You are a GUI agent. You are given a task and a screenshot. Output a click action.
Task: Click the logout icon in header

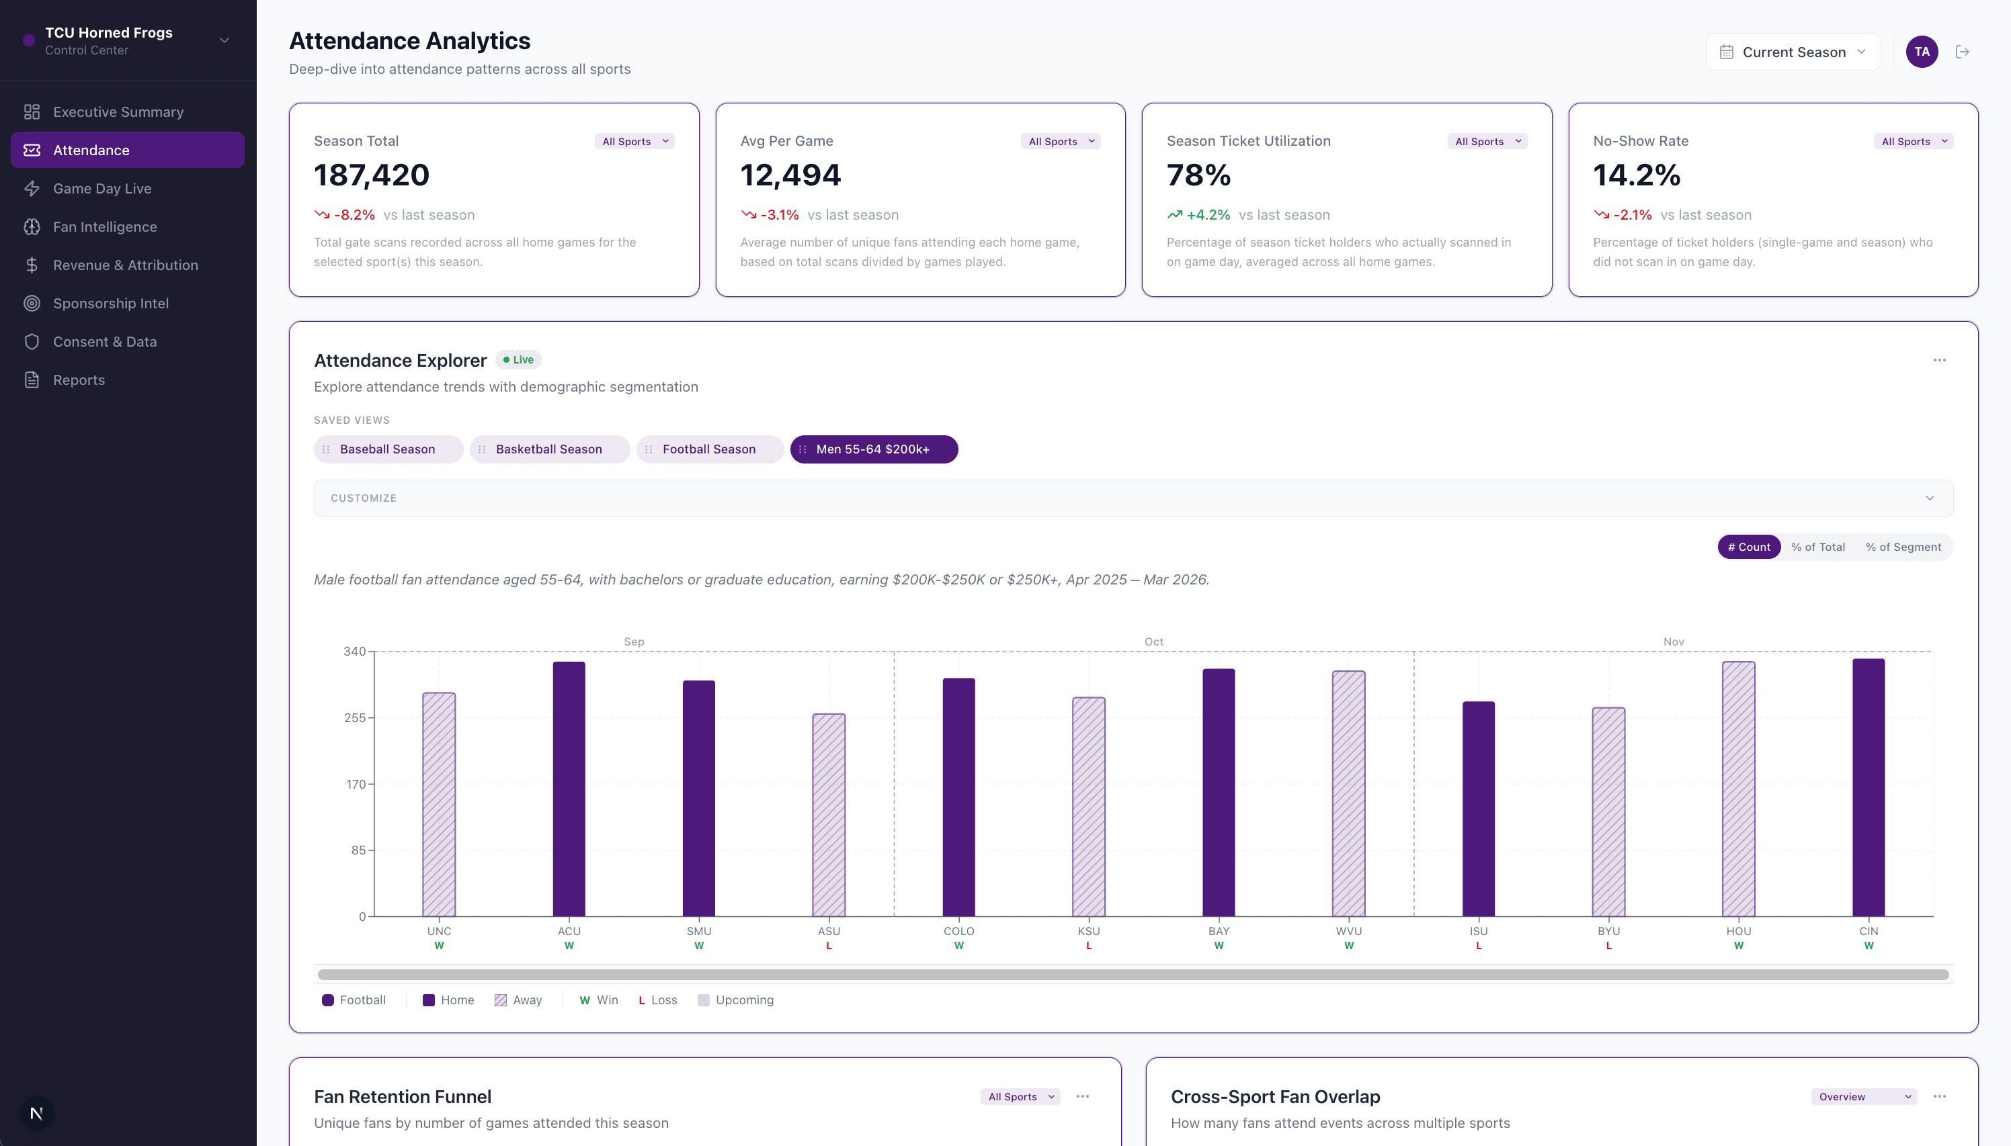coord(1962,52)
